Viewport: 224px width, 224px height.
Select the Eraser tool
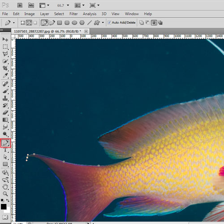click(x=5, y=112)
